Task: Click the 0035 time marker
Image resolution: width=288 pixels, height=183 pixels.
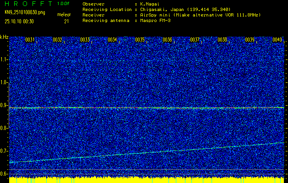Action: (140, 40)
